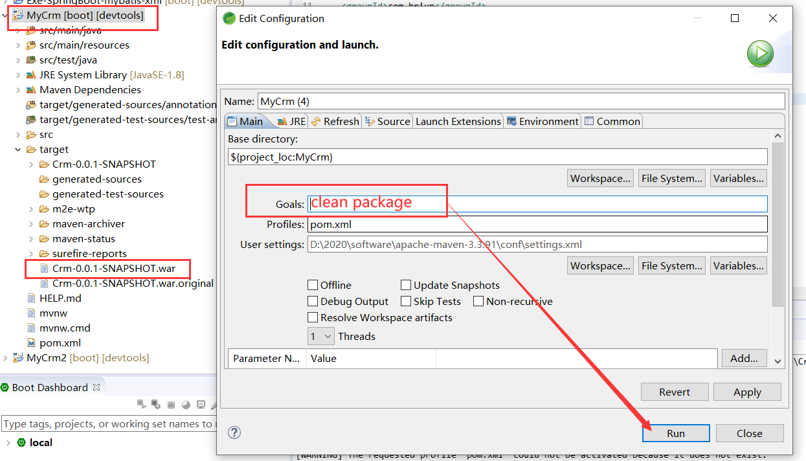Collapse the target folder
This screenshot has width=806, height=461.
(x=18, y=149)
